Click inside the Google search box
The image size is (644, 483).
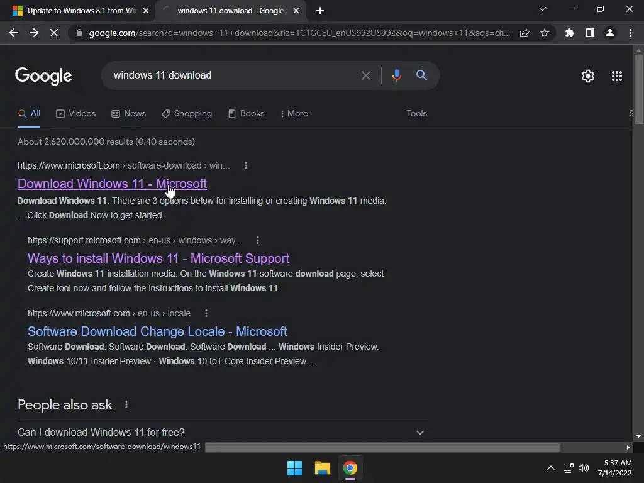coord(234,75)
